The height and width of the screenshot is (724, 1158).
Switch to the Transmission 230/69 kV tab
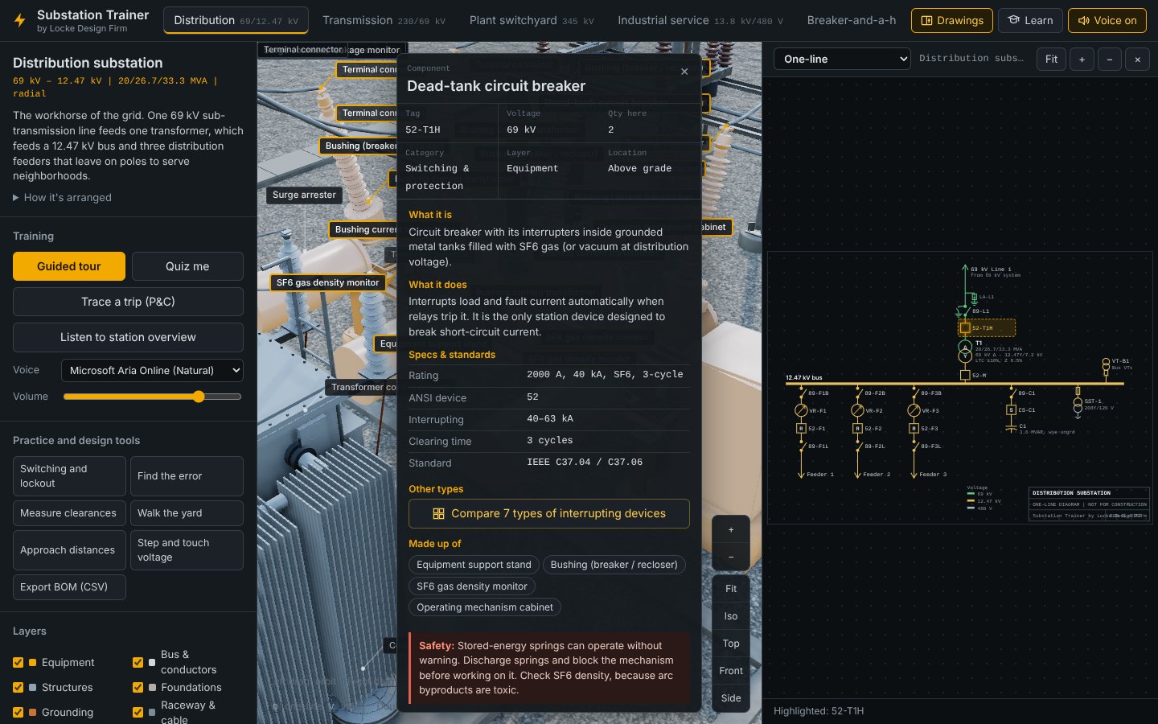pos(384,20)
